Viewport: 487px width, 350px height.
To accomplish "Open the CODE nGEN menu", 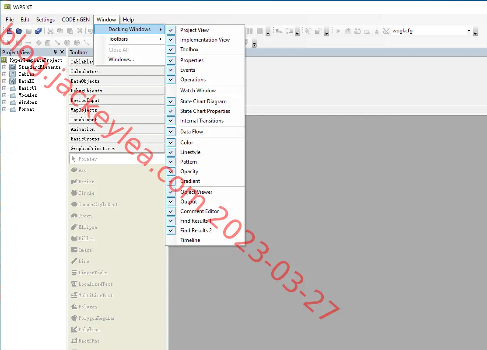I will [x=75, y=20].
